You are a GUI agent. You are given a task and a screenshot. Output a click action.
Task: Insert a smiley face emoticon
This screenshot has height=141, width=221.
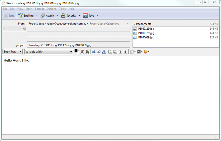click(x=146, y=52)
